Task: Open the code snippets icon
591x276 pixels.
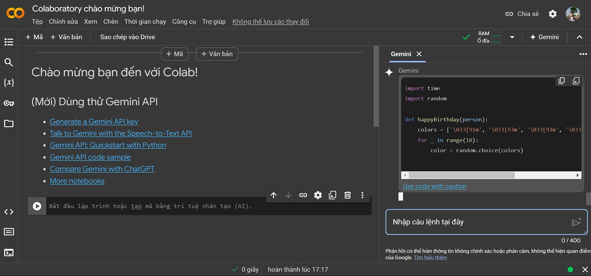Action: (x=9, y=212)
